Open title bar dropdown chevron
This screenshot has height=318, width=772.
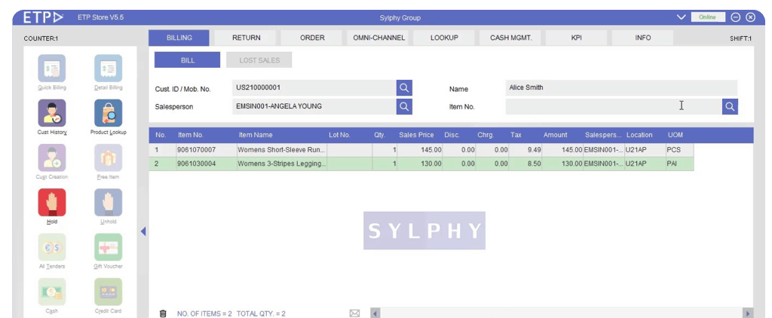681,17
